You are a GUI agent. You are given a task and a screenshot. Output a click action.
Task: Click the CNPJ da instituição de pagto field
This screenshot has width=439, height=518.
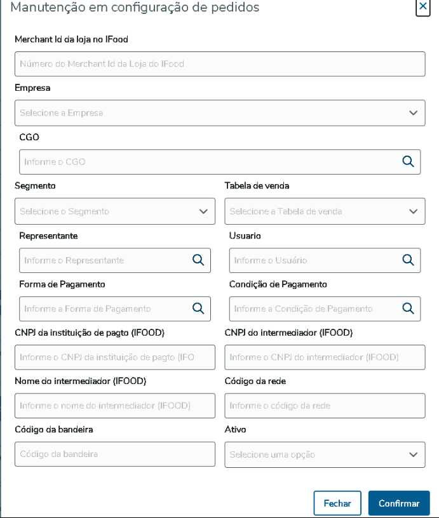click(x=114, y=357)
